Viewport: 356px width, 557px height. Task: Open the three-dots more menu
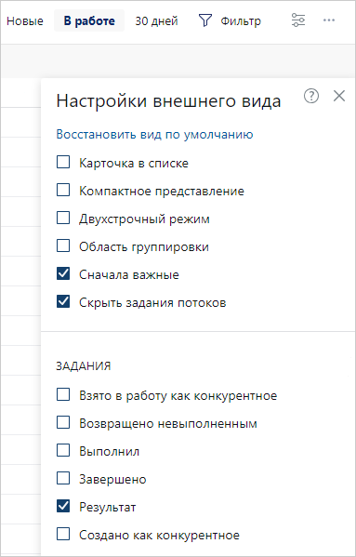click(329, 20)
